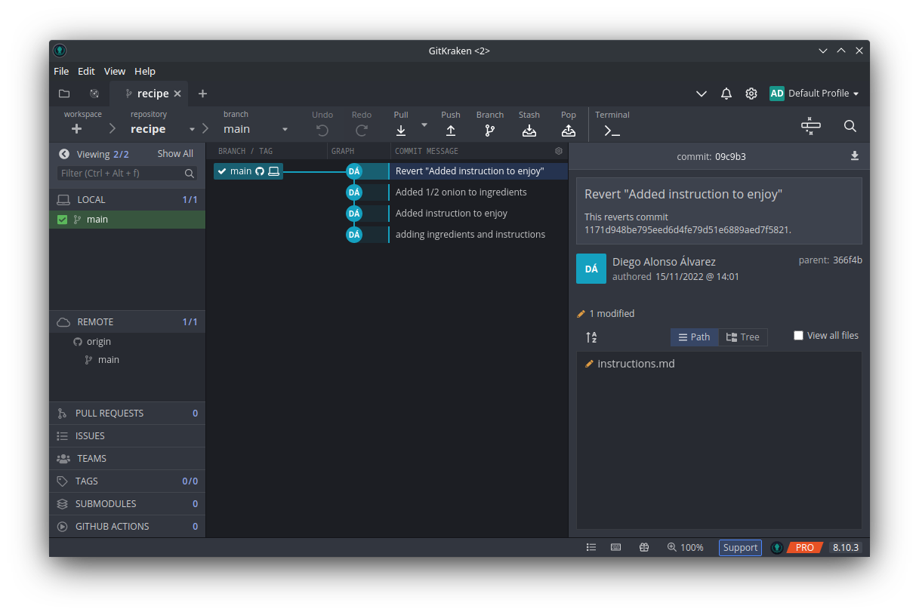
Task: Open the Terminal icon
Action: (x=612, y=130)
